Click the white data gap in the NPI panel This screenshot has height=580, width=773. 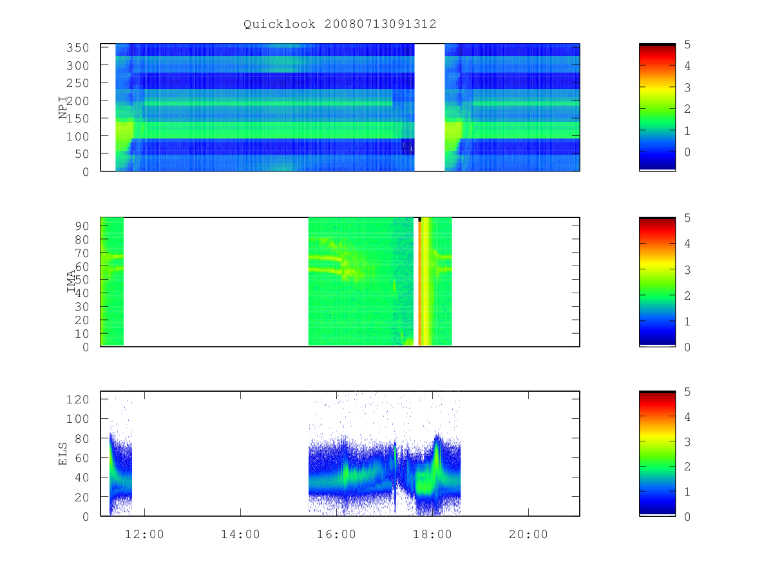click(430, 107)
